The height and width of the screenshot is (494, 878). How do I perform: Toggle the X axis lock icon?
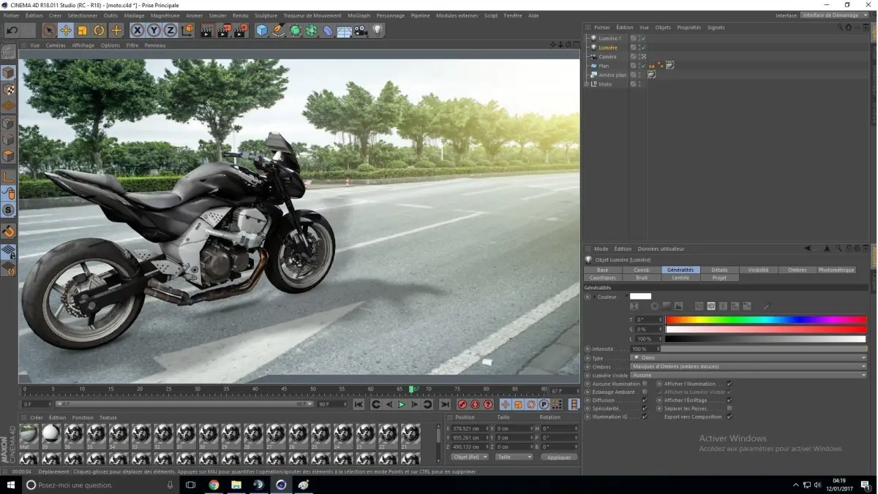tap(137, 31)
